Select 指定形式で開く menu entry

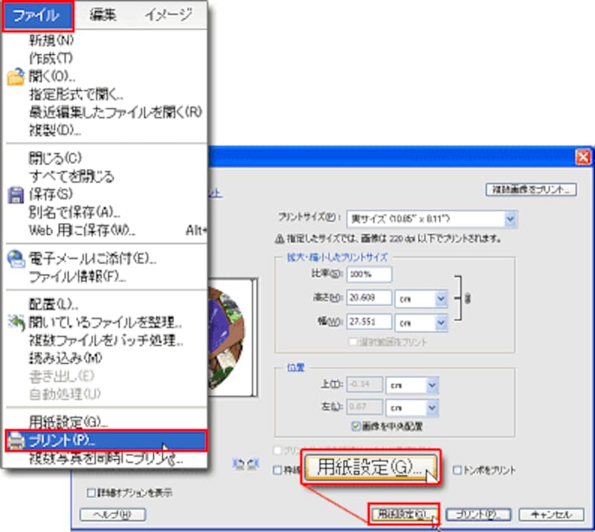click(x=76, y=94)
